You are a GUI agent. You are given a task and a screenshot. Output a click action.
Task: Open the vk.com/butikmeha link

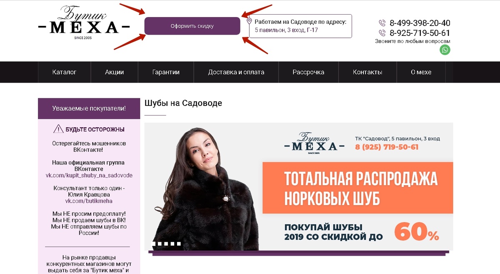tap(89, 201)
